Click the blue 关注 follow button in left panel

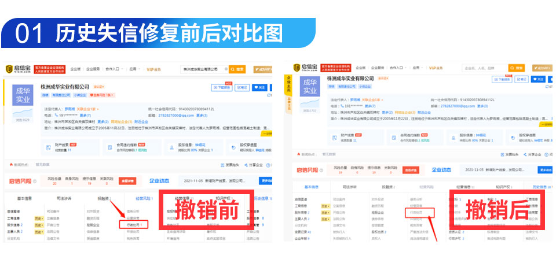tap(259, 87)
